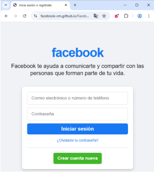
Task: Open the translate page icon
Action: 96,16
